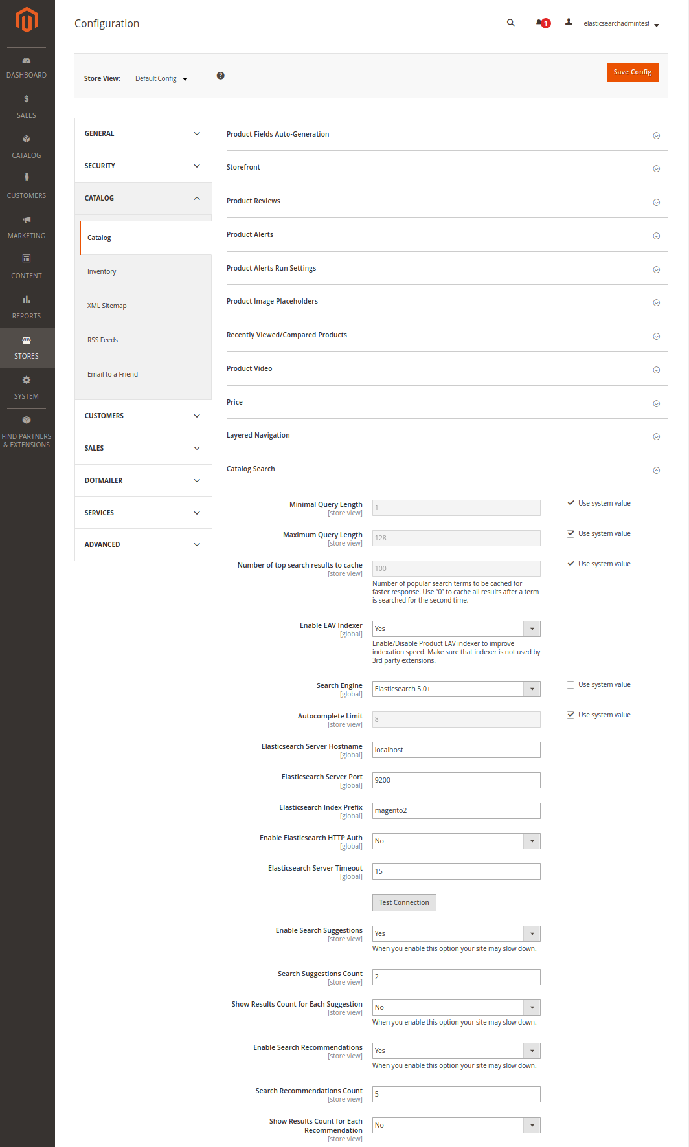The height and width of the screenshot is (1147, 689).
Task: Open Find Partners & Extensions icon
Action: click(x=27, y=419)
